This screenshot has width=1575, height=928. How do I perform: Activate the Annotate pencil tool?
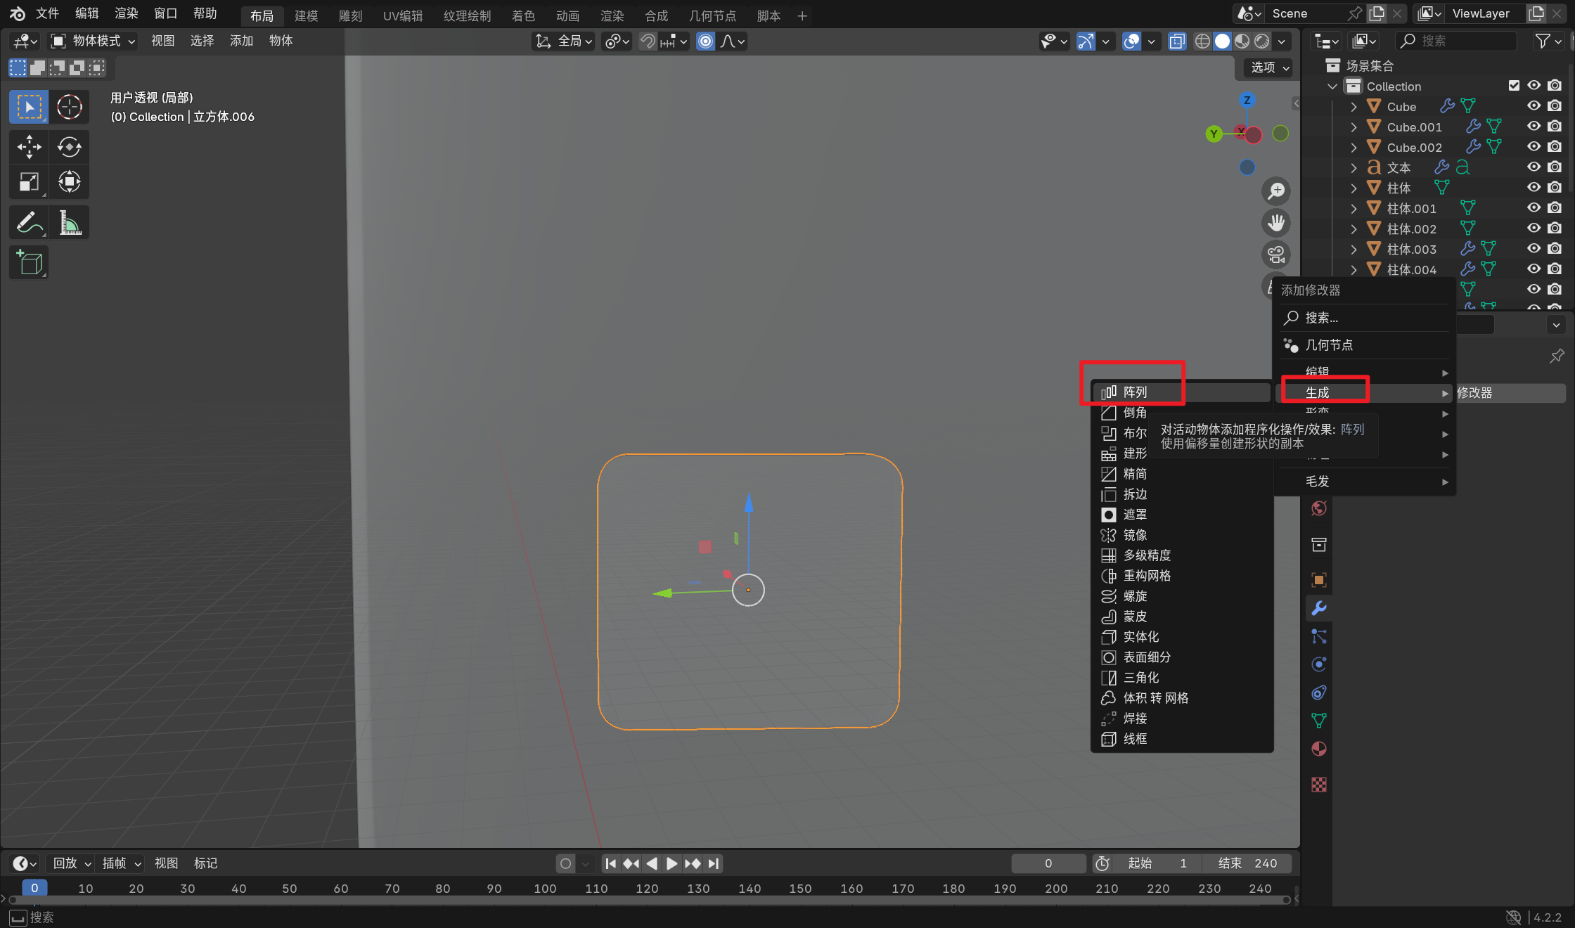[29, 223]
